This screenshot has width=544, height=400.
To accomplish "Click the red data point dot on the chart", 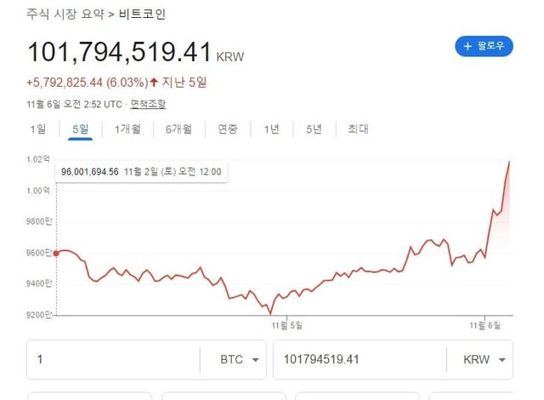I will pos(55,253).
